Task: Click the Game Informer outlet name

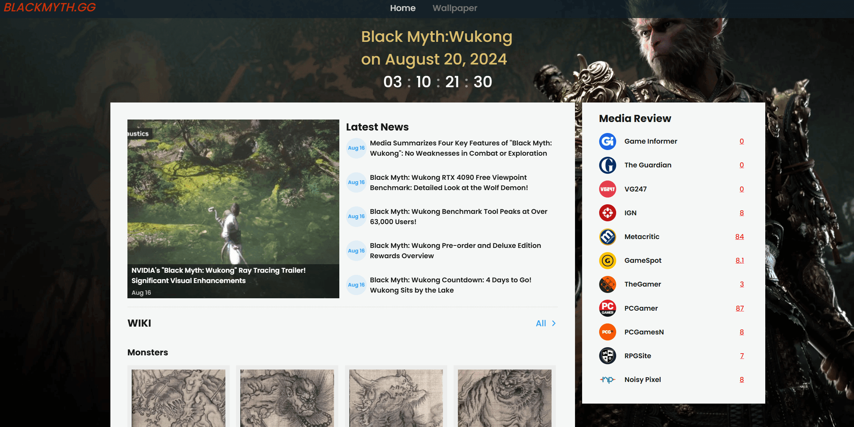Action: [x=651, y=142]
